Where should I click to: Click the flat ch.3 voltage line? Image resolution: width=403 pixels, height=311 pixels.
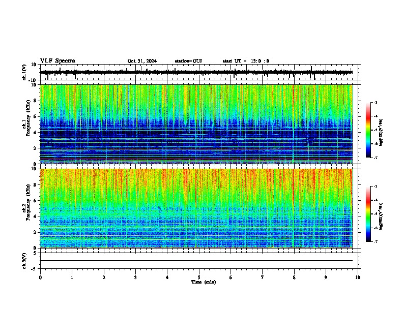(x=196, y=261)
